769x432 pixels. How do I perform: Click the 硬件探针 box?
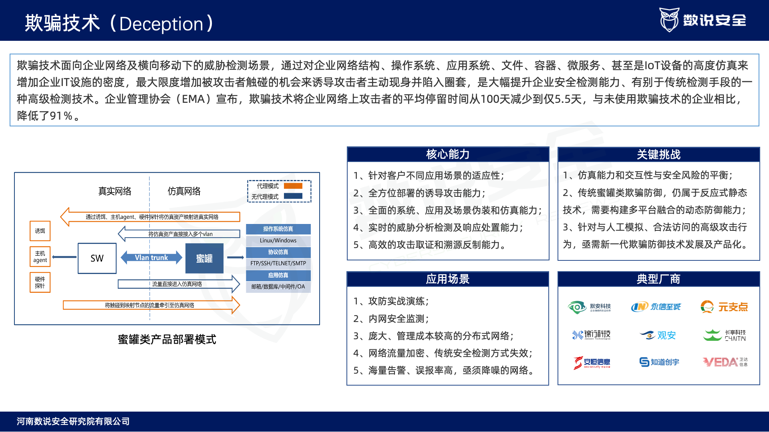40,282
